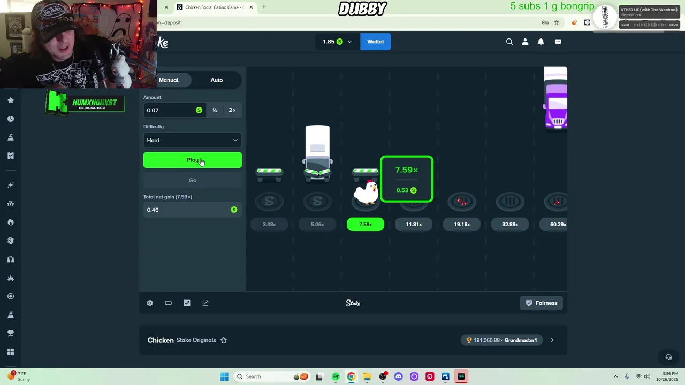Open Spotify from the taskbar
Viewport: 685px width, 385px height.
click(336, 376)
